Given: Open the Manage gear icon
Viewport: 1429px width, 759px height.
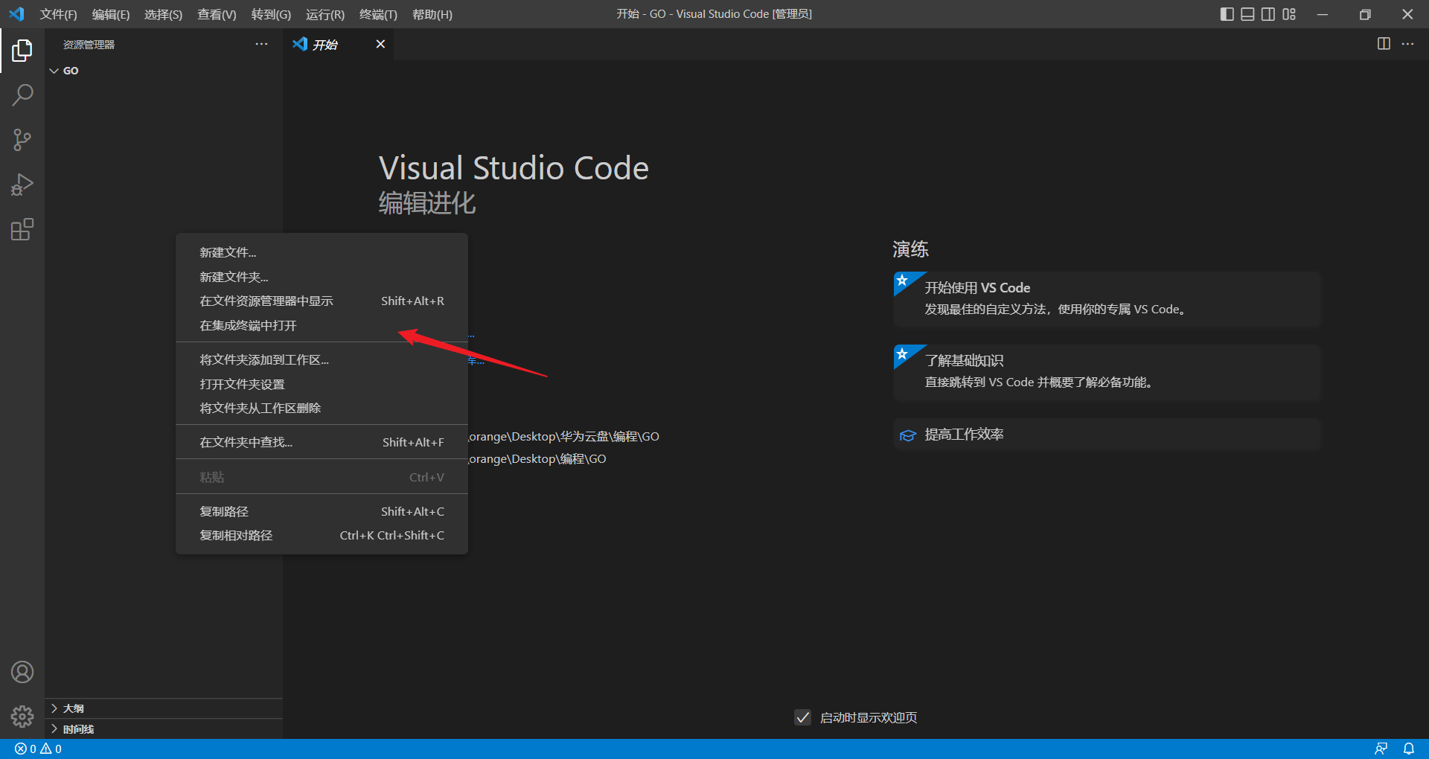Looking at the screenshot, I should pos(22,716).
